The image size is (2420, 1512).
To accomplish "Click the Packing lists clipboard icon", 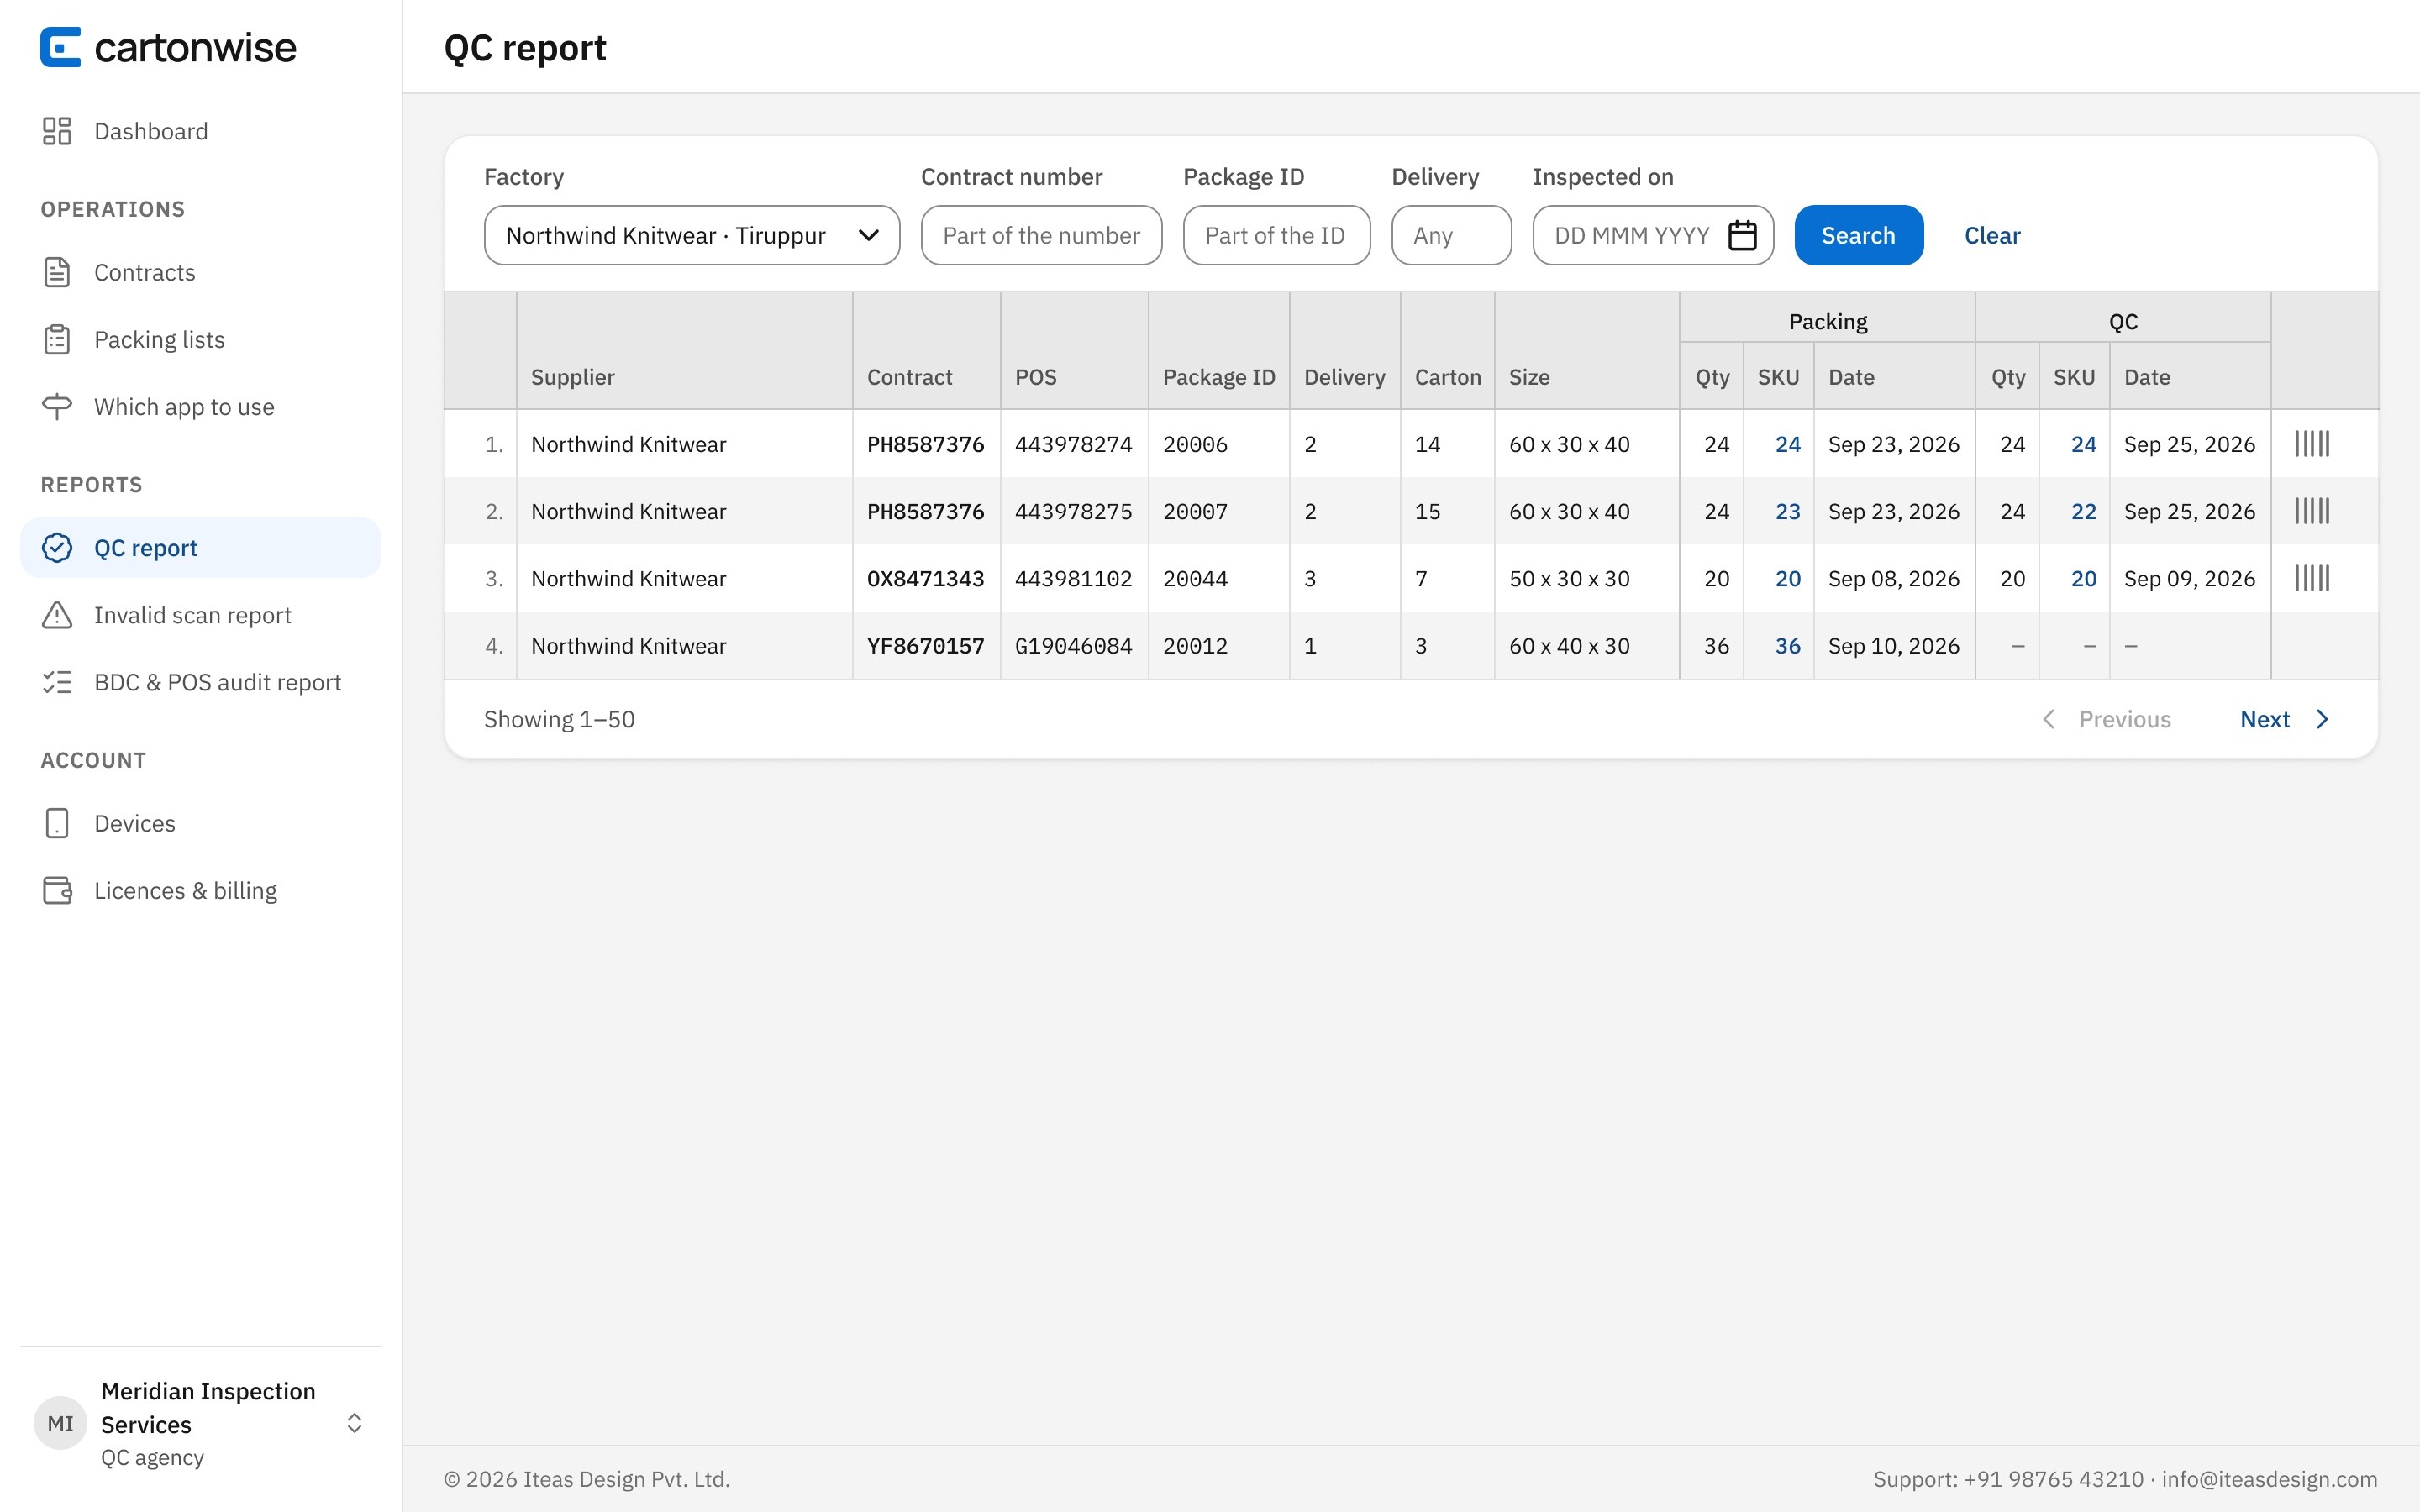I will [57, 339].
